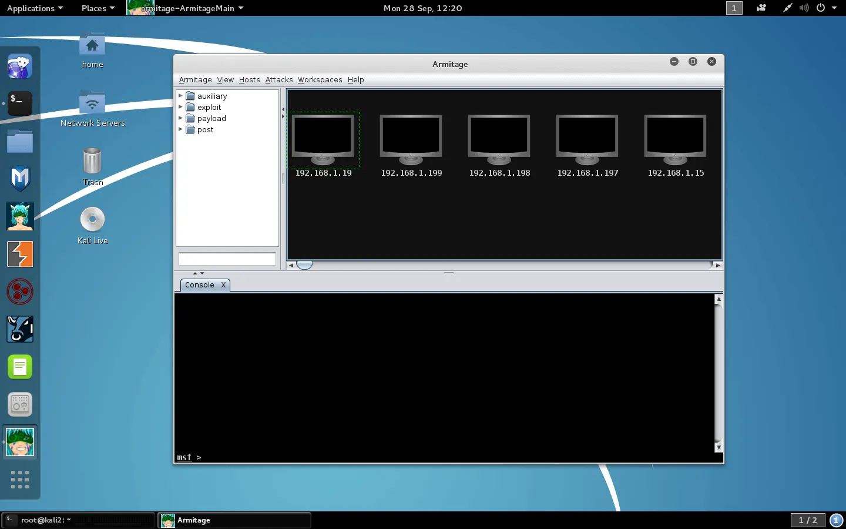Start Burp Suite from the dock
Viewport: 846px width, 529px height.
19,255
